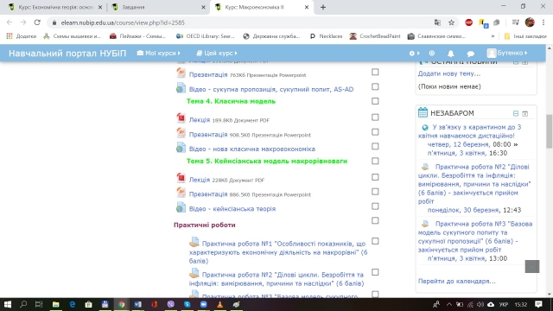Switch to Курс: Економічна теорія browser tab
The width and height of the screenshot is (553, 311).
point(55,7)
